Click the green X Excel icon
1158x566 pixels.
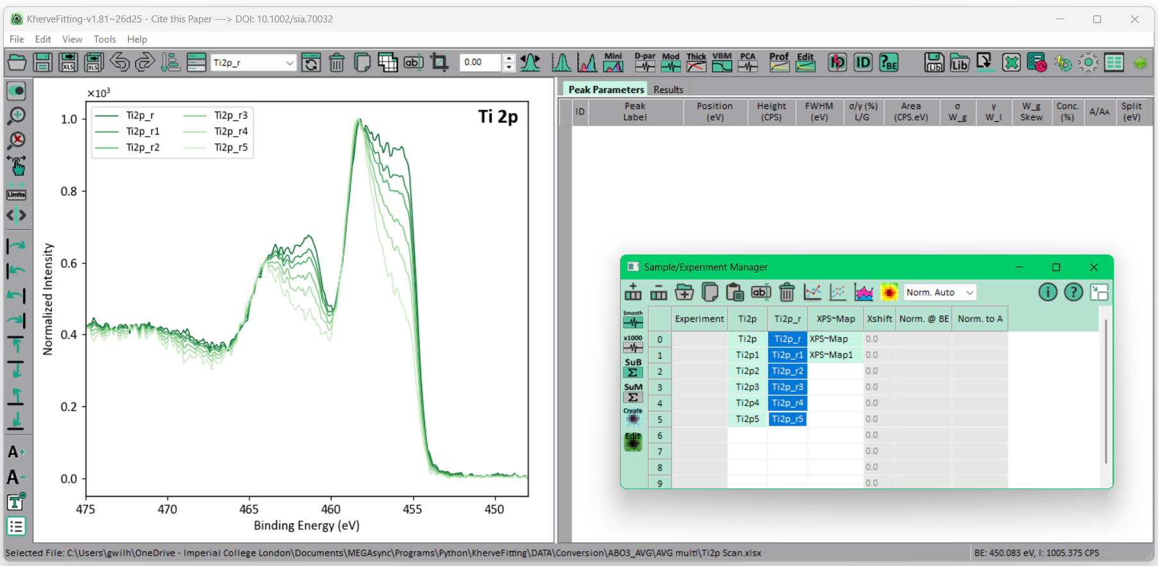coord(1011,63)
